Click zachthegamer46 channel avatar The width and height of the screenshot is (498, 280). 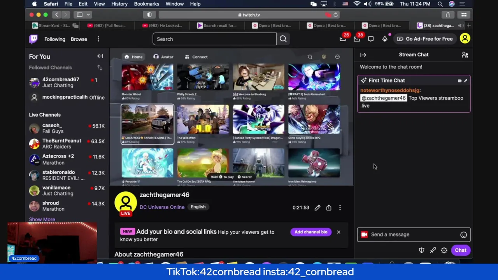125,203
